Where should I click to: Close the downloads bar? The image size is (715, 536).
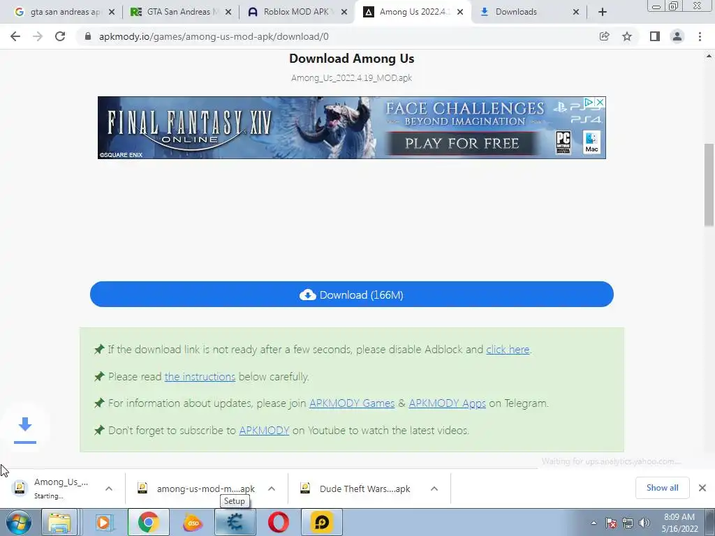point(702,488)
